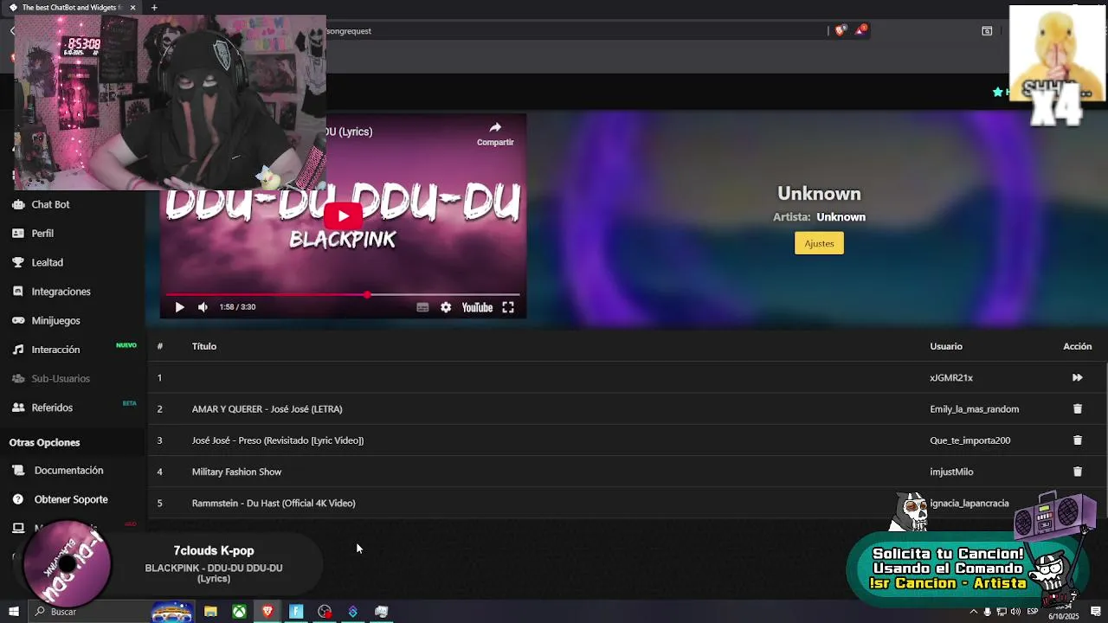
Task: Click the Minijuegos gamepad icon
Action: point(17,320)
